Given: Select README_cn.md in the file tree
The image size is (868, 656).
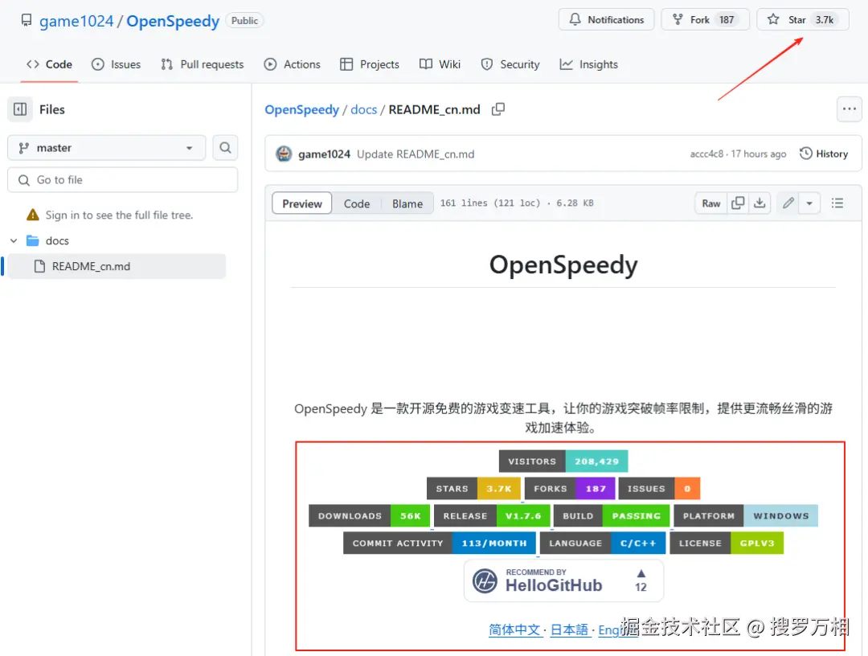Looking at the screenshot, I should (117, 266).
